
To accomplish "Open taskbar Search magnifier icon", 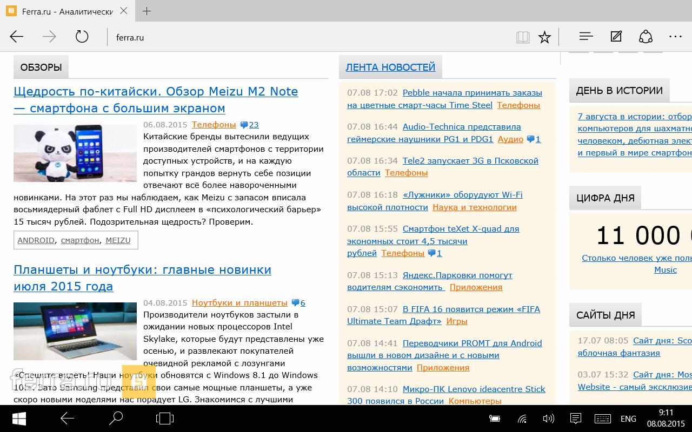I will pyautogui.click(x=116, y=418).
